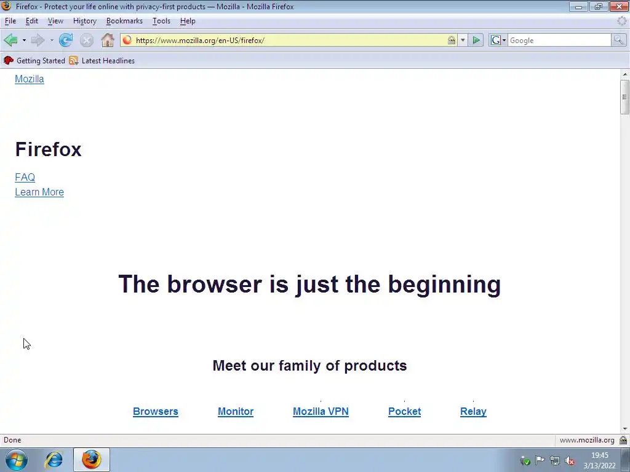The width and height of the screenshot is (630, 472).
Task: Click the network tray icon
Action: point(555,460)
